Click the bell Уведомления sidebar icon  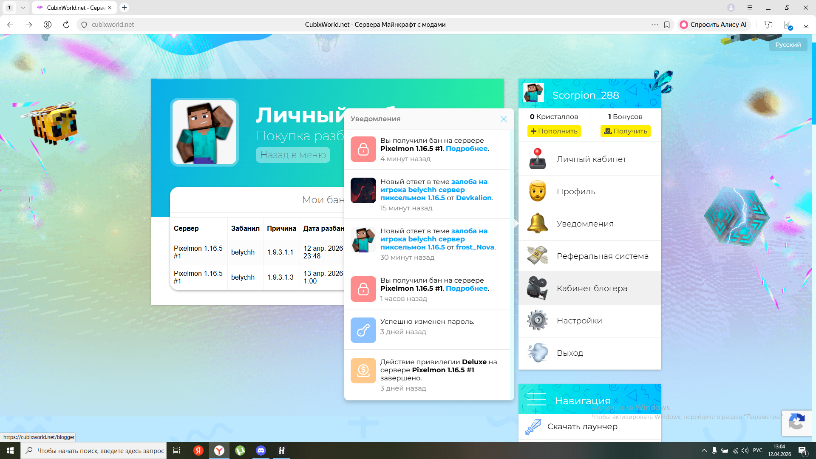tap(537, 224)
